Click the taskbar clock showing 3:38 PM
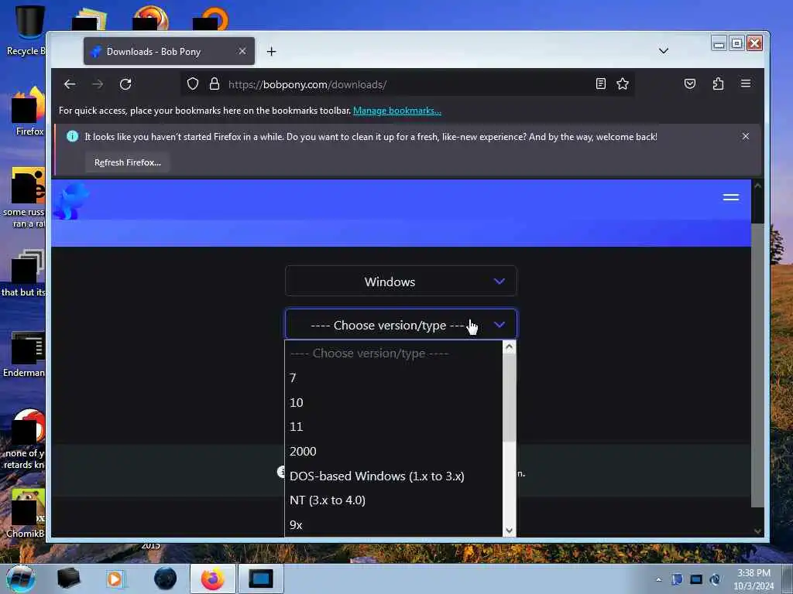The image size is (793, 594). (754, 579)
